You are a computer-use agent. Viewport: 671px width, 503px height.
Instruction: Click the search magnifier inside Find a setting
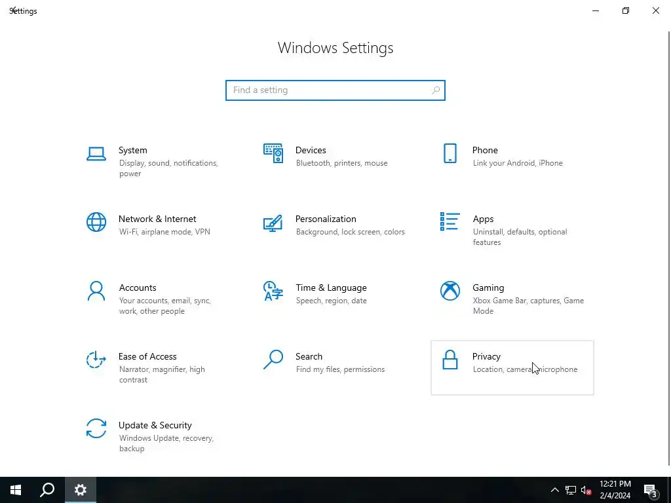pos(436,90)
